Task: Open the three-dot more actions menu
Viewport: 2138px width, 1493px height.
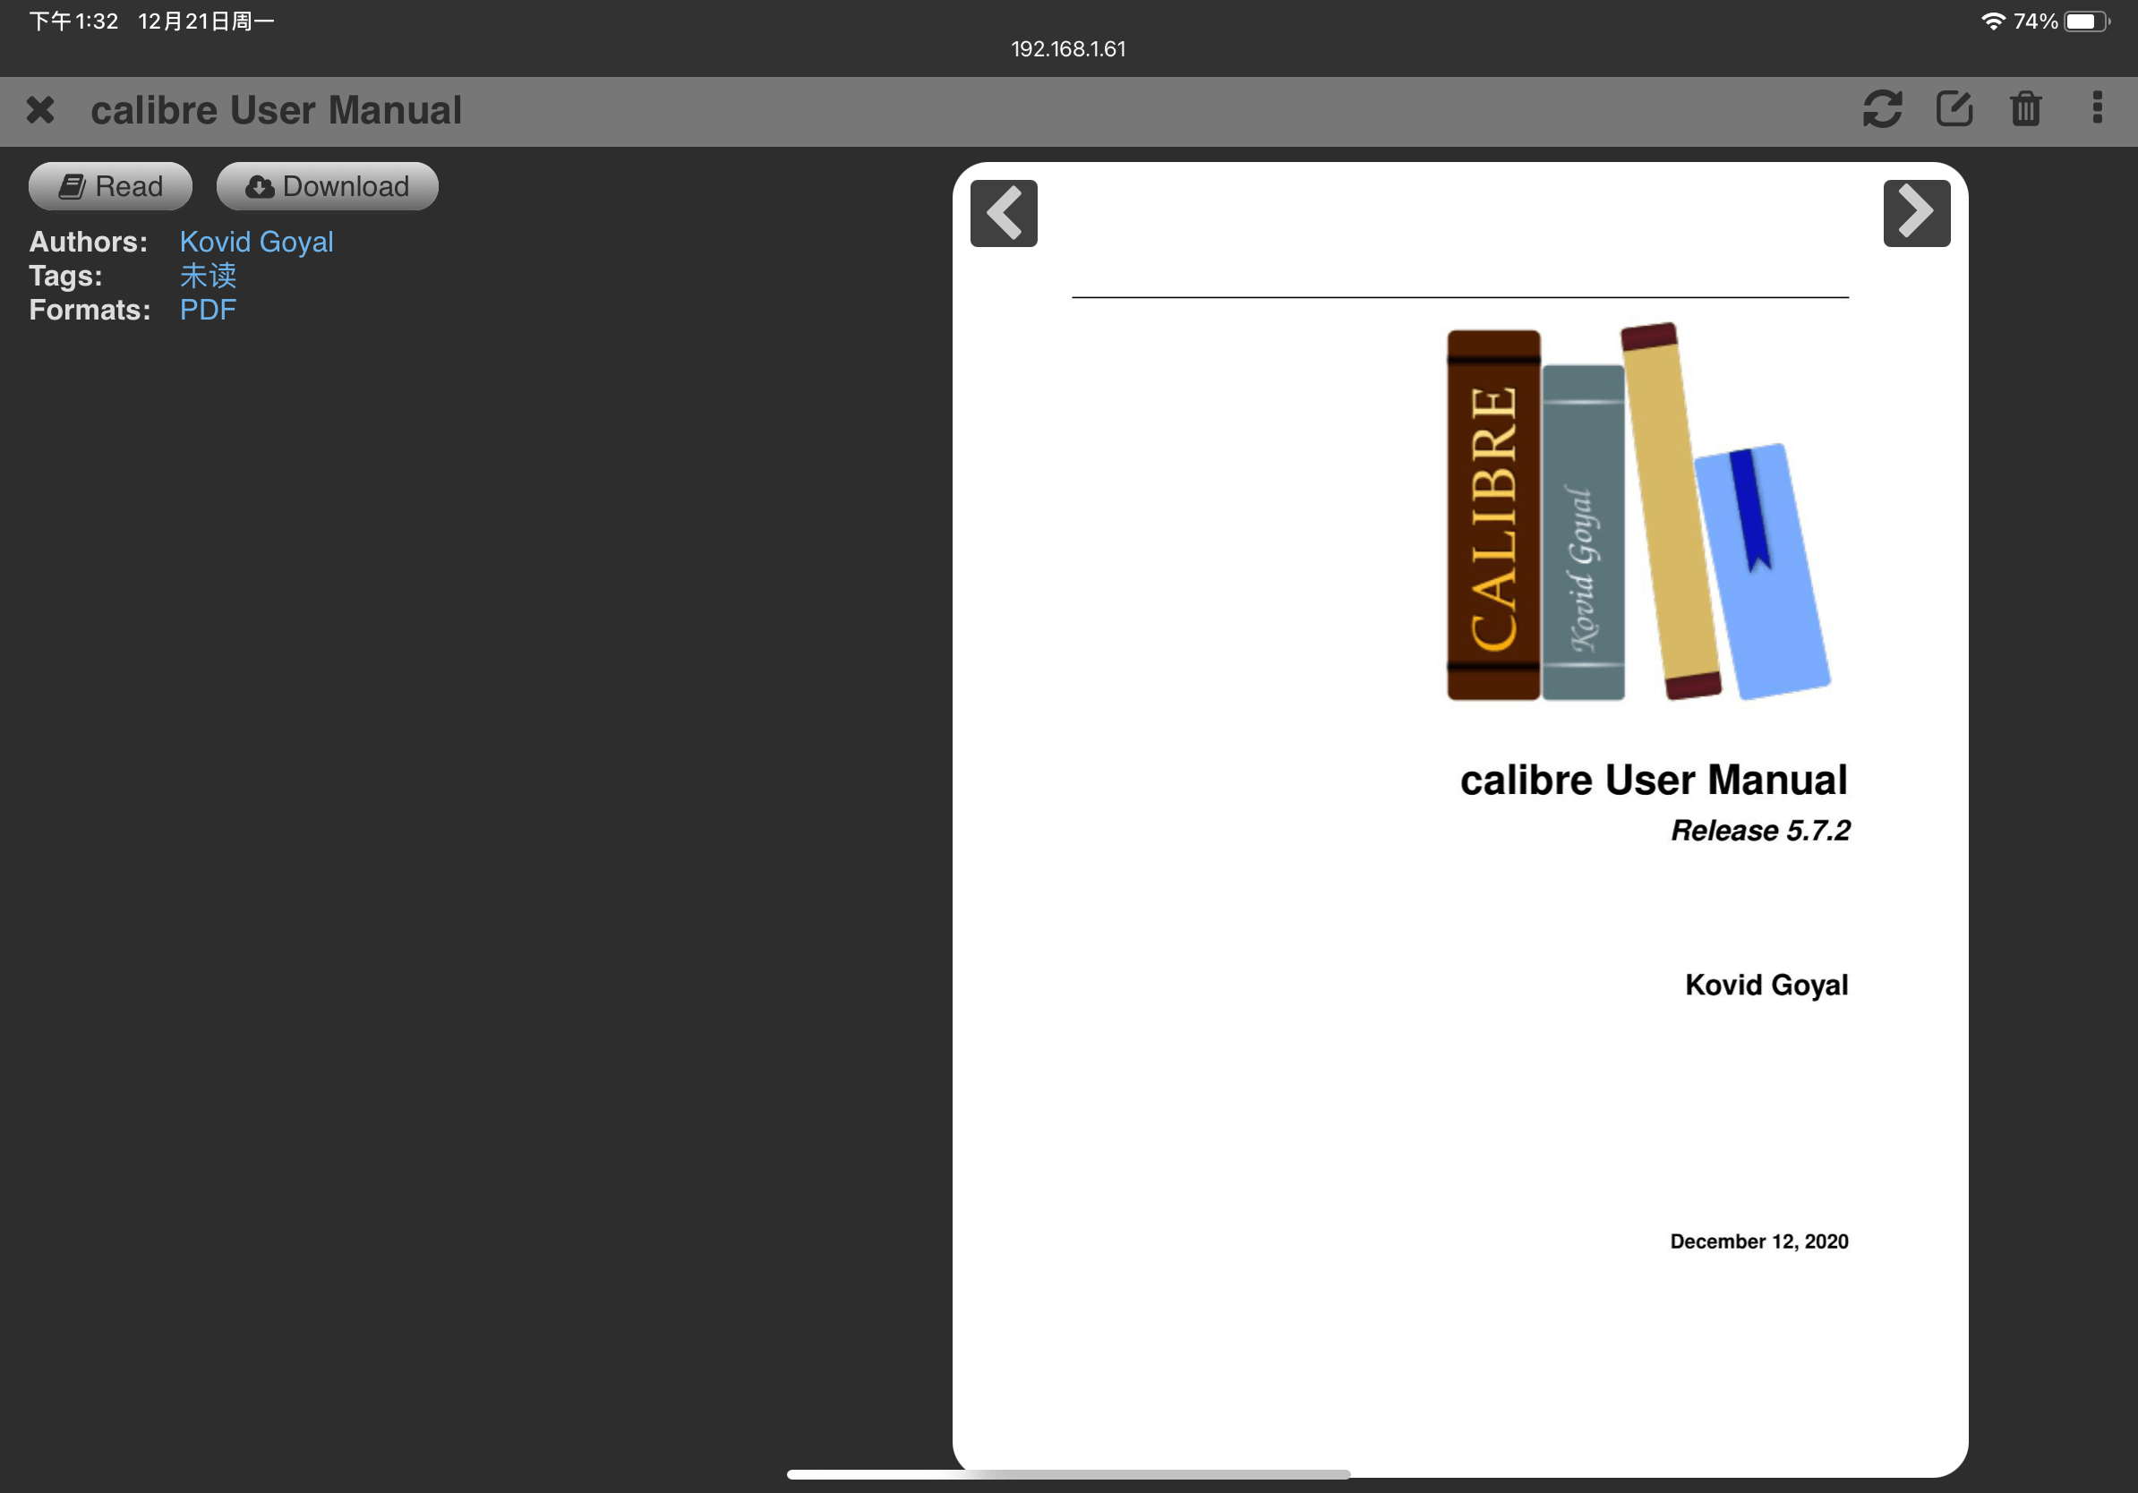Action: [2097, 108]
